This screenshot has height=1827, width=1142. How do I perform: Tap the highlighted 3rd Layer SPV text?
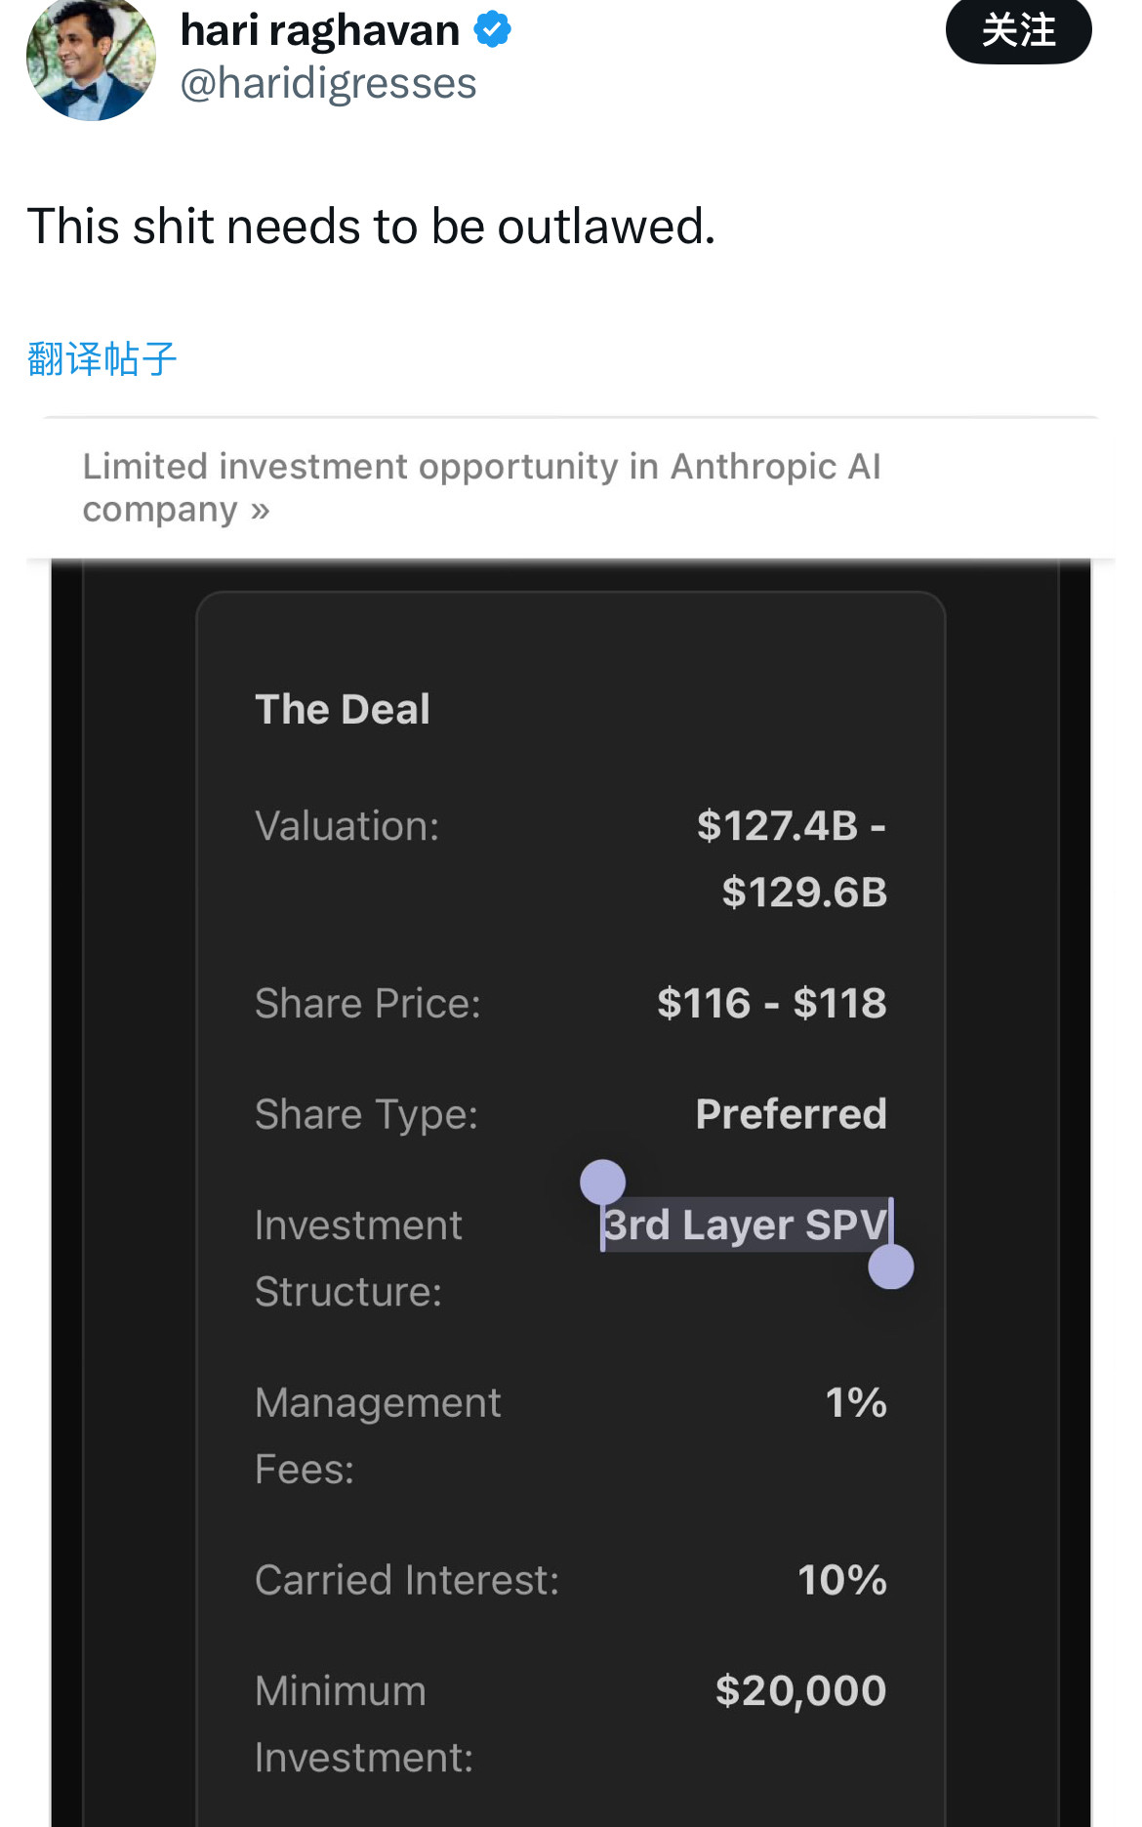pos(746,1225)
